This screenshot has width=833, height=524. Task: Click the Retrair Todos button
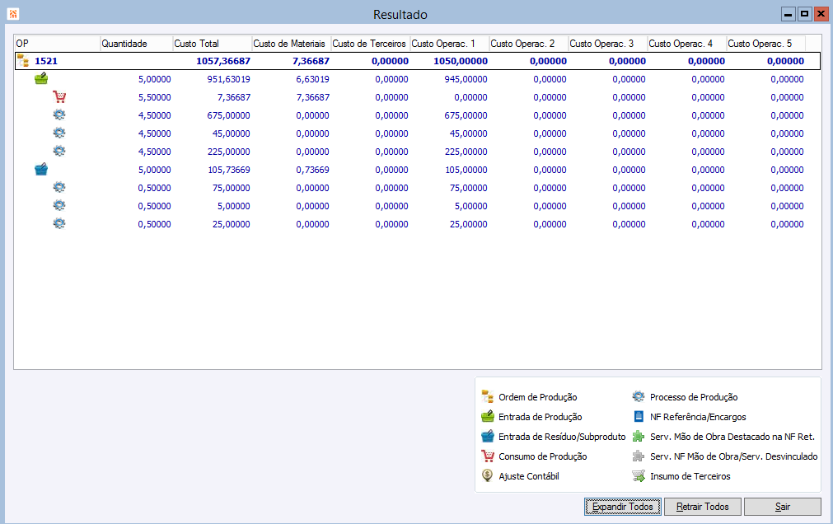pos(702,507)
